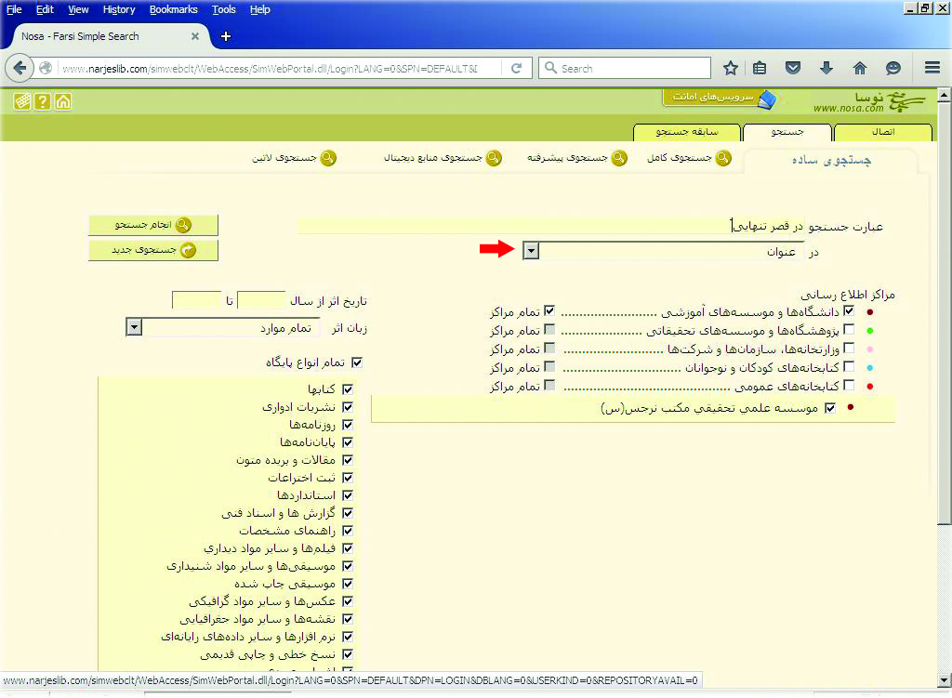
Task: Open the page help question mark icon
Action: (x=43, y=101)
